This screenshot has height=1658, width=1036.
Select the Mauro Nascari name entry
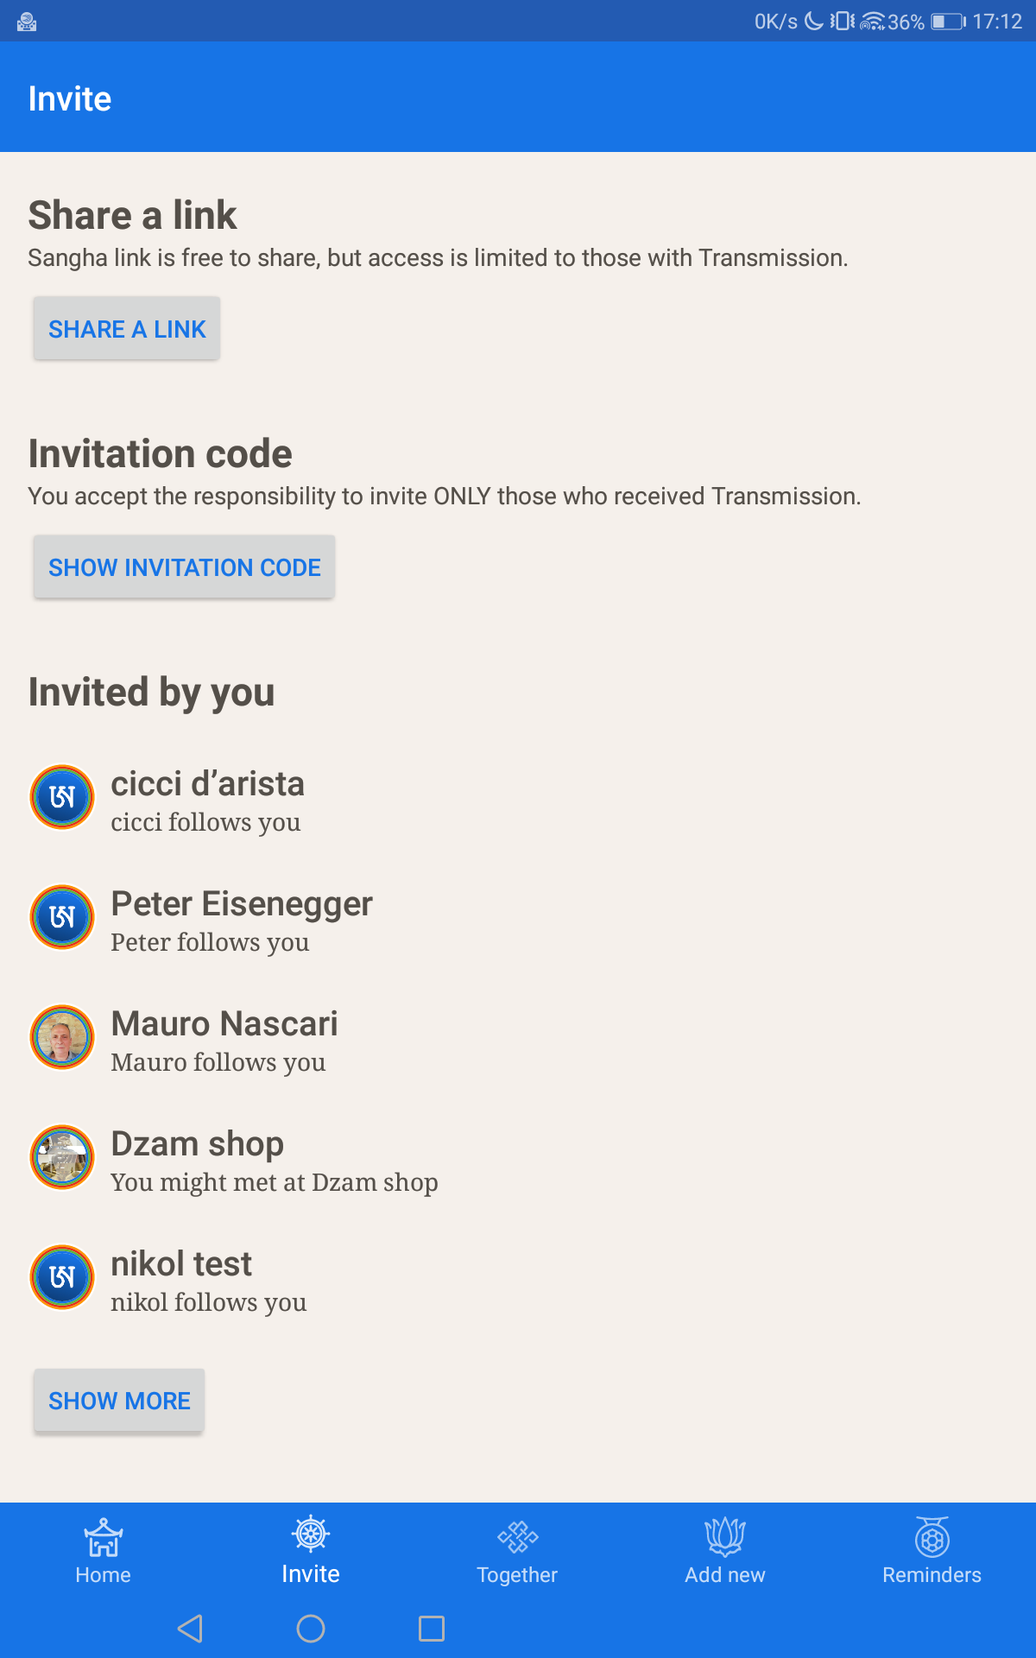point(224,1024)
